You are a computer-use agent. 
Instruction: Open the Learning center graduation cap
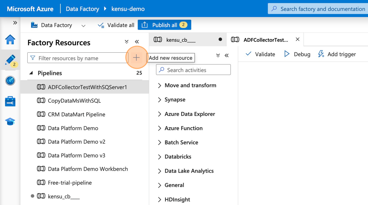click(x=10, y=121)
